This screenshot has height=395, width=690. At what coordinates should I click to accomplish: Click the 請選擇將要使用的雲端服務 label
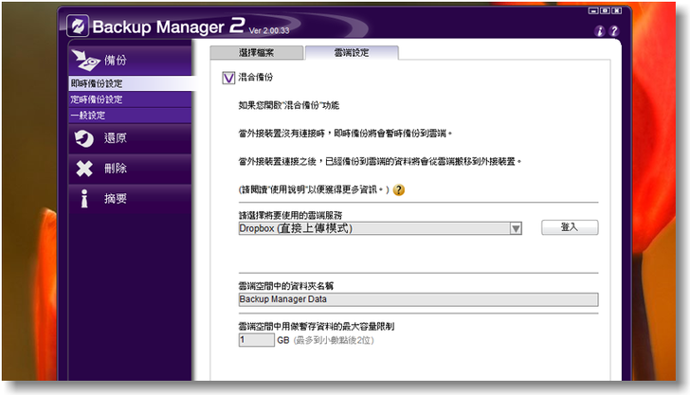click(x=290, y=216)
